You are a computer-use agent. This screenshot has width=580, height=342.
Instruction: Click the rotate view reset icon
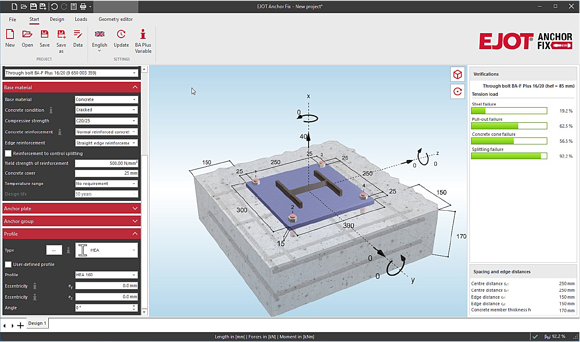pyautogui.click(x=458, y=92)
